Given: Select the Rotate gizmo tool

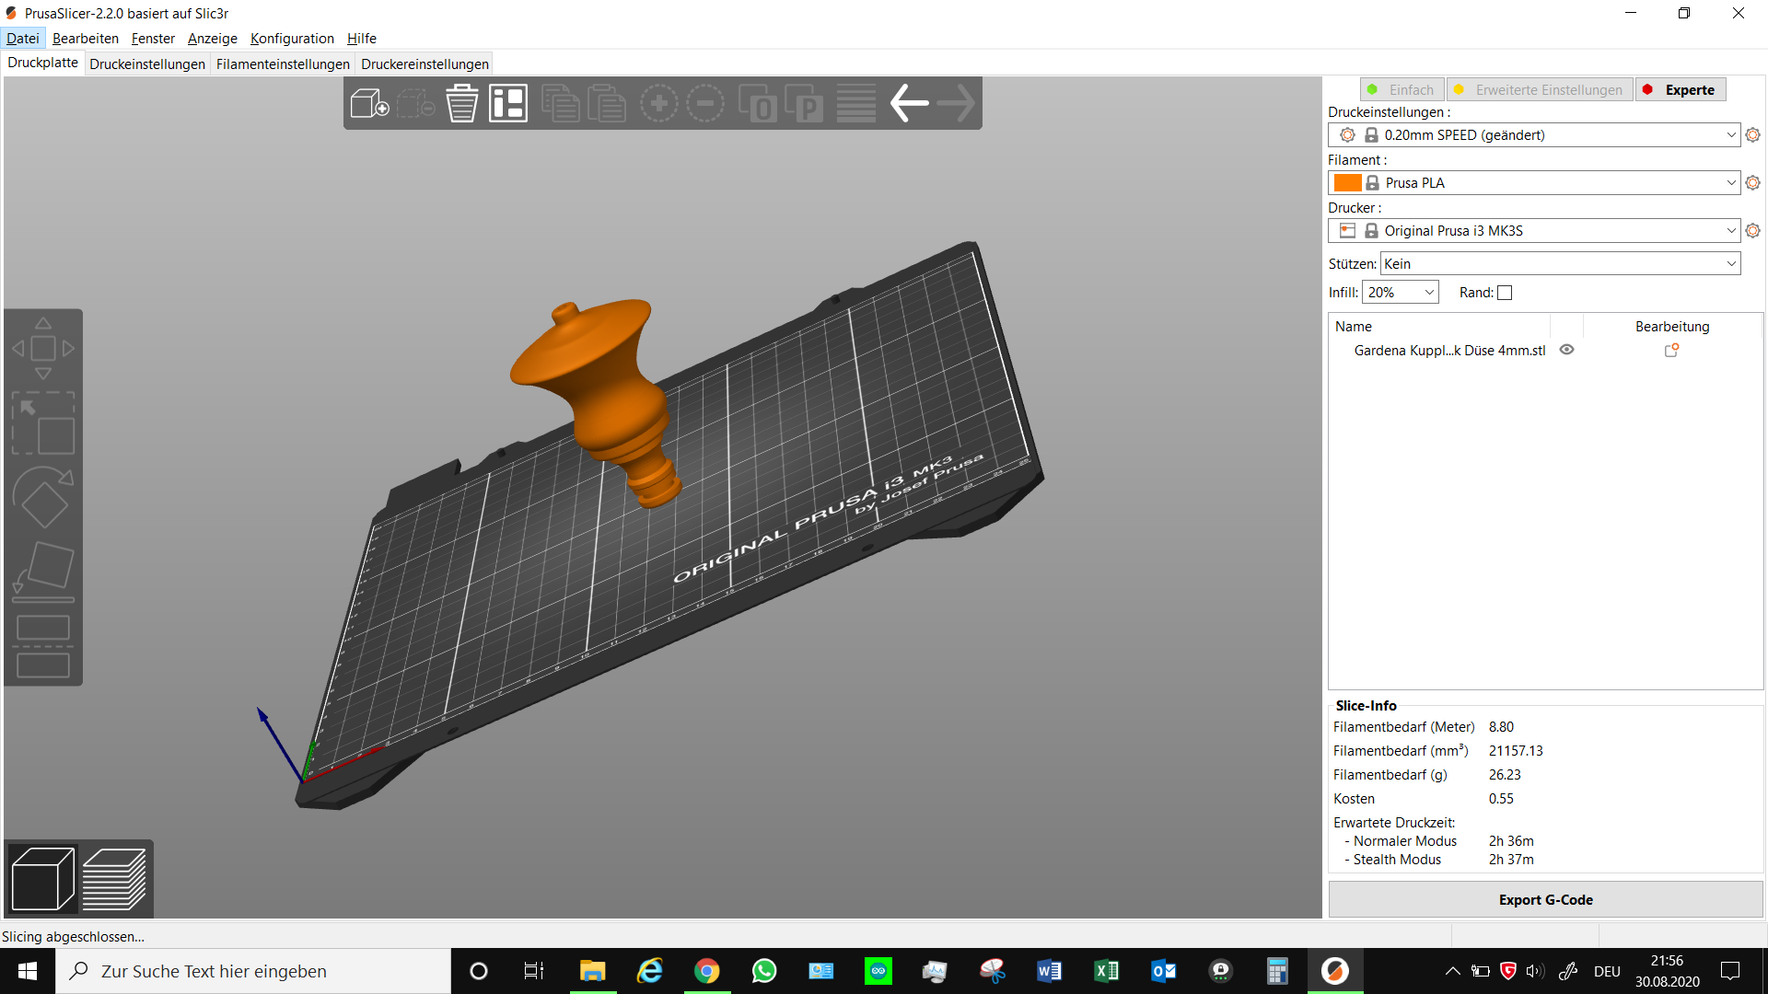Looking at the screenshot, I should tap(43, 497).
